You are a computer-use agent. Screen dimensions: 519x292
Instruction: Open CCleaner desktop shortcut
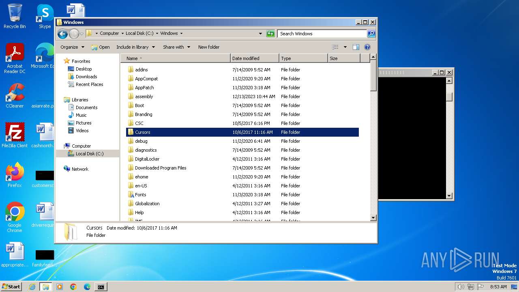[15, 96]
